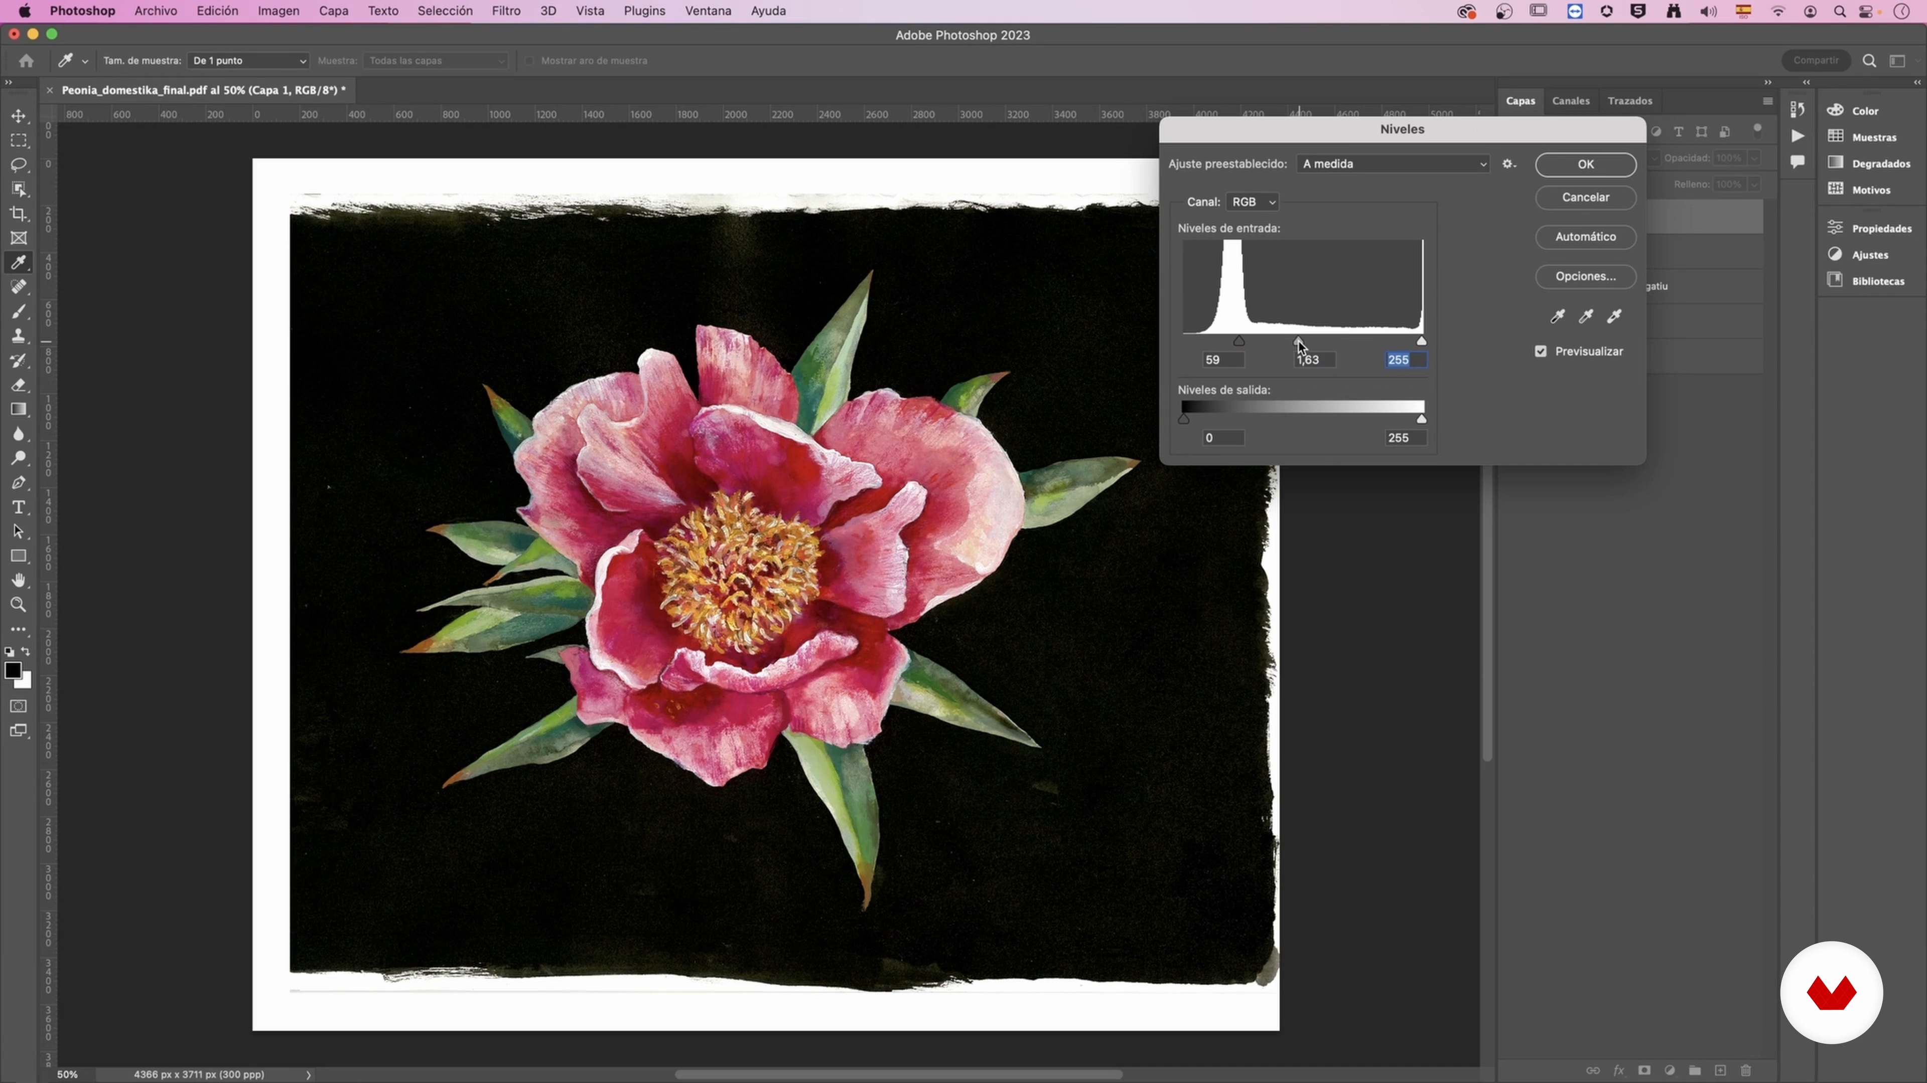Image resolution: width=1927 pixels, height=1083 pixels.
Task: Open the workspace switcher dropdown
Action: [1898, 61]
